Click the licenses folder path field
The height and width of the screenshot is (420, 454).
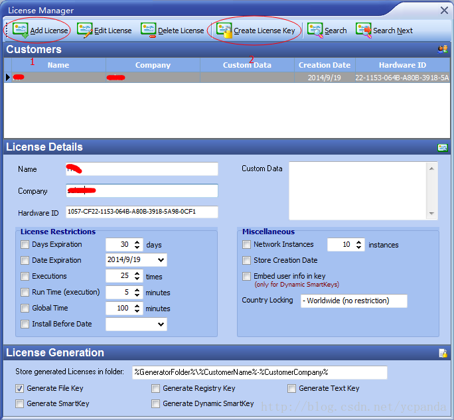click(x=260, y=372)
